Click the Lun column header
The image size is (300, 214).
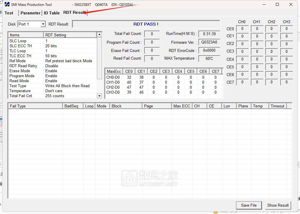229,106
